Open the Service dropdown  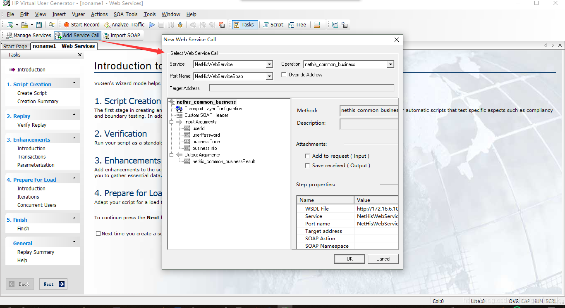click(269, 64)
